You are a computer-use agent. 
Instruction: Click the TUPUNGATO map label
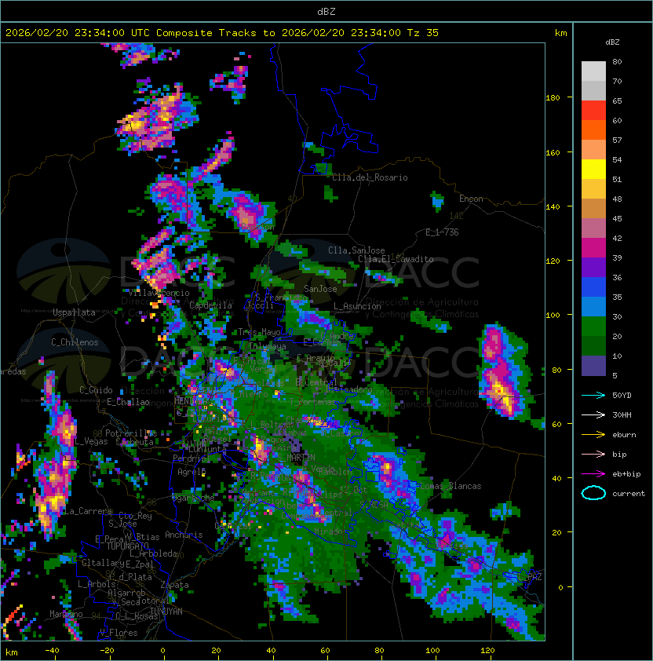pyautogui.click(x=127, y=546)
